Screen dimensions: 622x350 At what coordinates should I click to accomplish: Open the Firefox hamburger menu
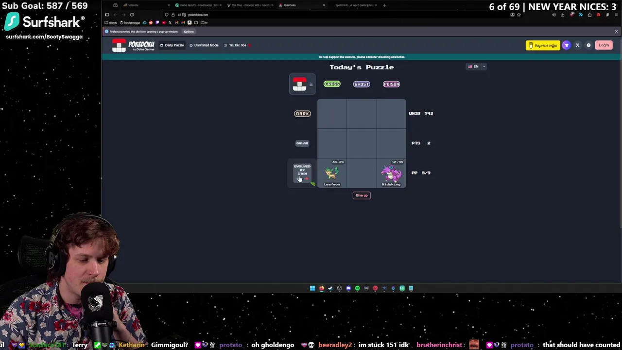click(616, 15)
